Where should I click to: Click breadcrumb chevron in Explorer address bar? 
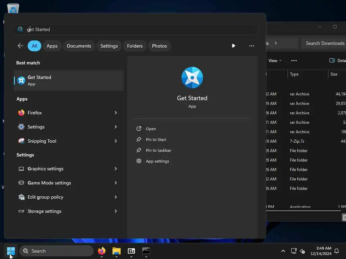click(x=276, y=43)
